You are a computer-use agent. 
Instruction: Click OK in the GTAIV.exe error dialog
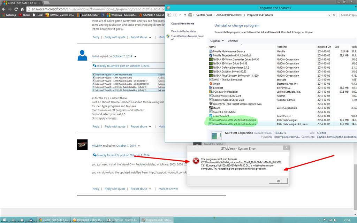[x=278, y=181]
